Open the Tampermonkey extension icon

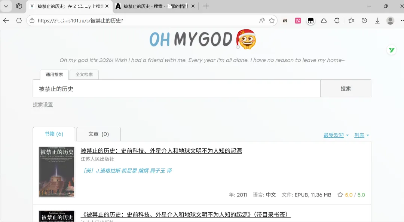[x=311, y=21]
